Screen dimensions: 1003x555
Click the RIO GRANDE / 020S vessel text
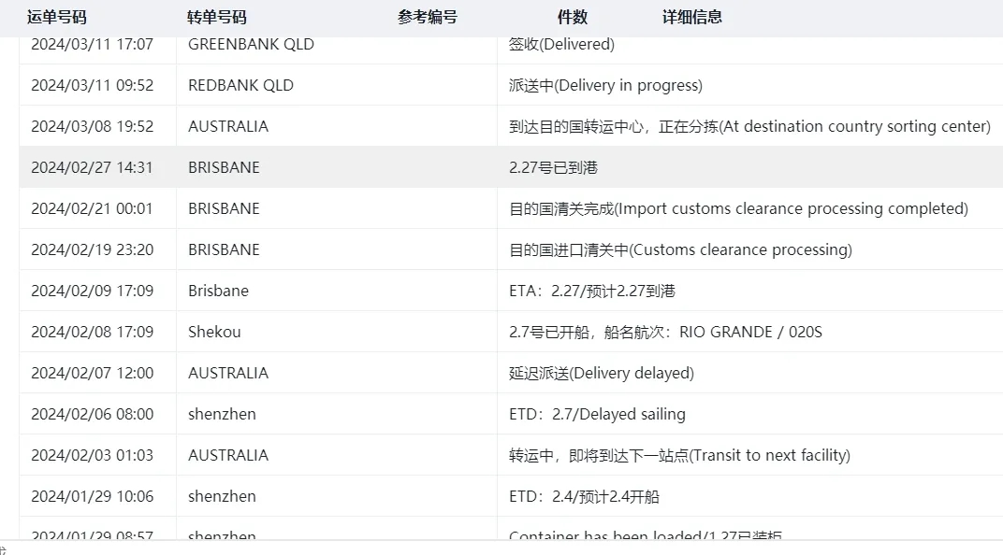point(750,332)
